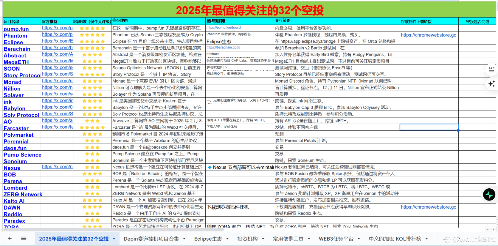Open the ZERΘ Network project link
This screenshot has width=498, height=246.
23,194
